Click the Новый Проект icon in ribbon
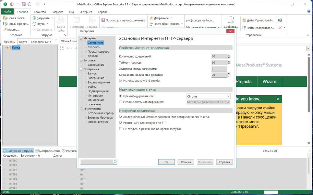 point(5,24)
